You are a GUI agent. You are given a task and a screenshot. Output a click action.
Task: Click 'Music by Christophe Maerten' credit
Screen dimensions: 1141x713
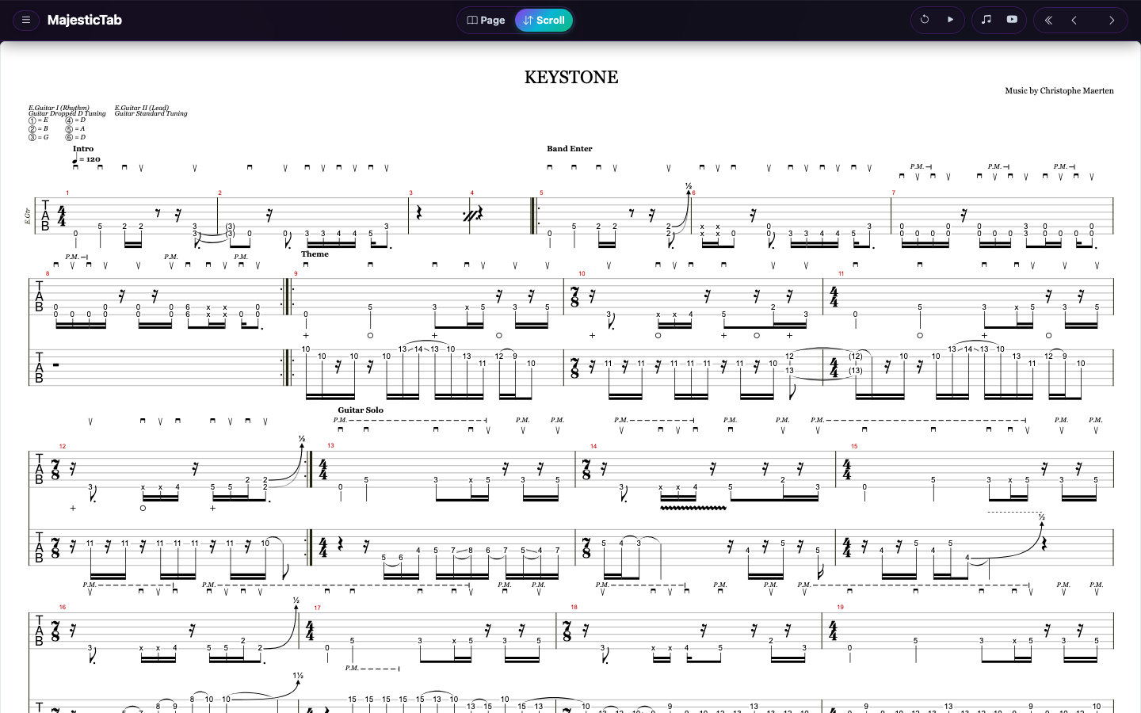point(1059,91)
